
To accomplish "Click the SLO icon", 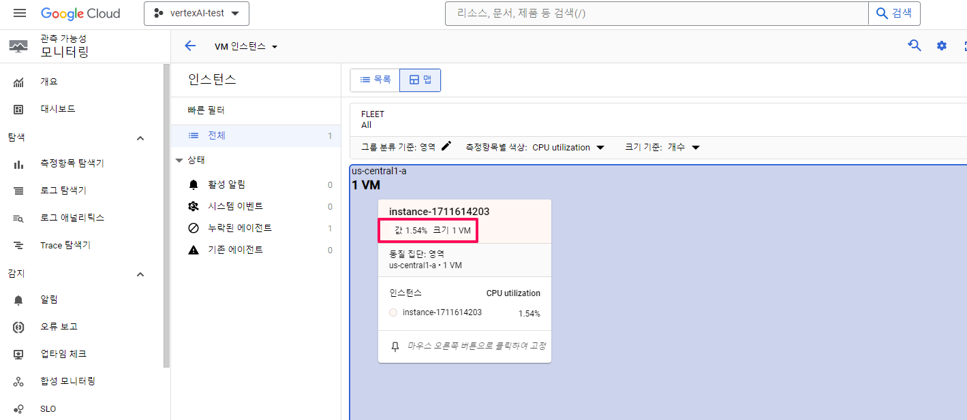I will coord(18,409).
